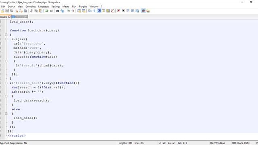258x145 pixels.
Task: Click the Playback macro icon
Action: click(x=128, y=11)
